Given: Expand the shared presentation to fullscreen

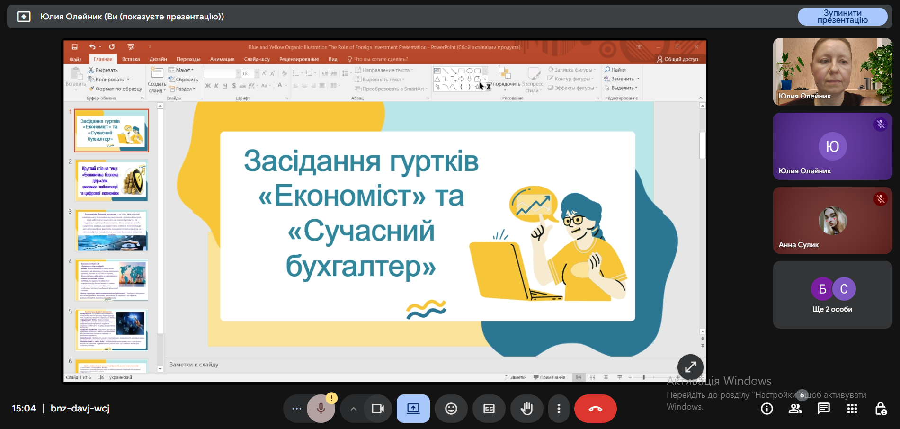Looking at the screenshot, I should (x=690, y=366).
